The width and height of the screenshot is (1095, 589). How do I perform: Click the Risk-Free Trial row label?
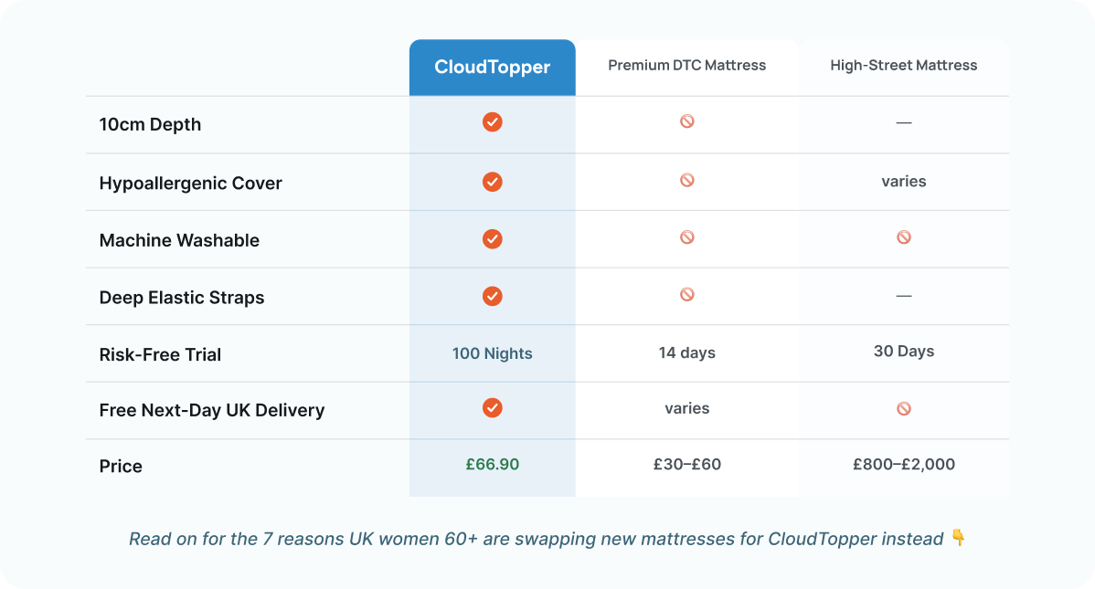(x=160, y=354)
